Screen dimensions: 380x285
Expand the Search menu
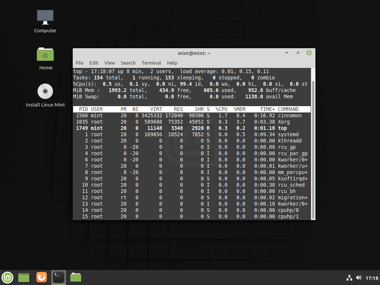pyautogui.click(x=128, y=63)
